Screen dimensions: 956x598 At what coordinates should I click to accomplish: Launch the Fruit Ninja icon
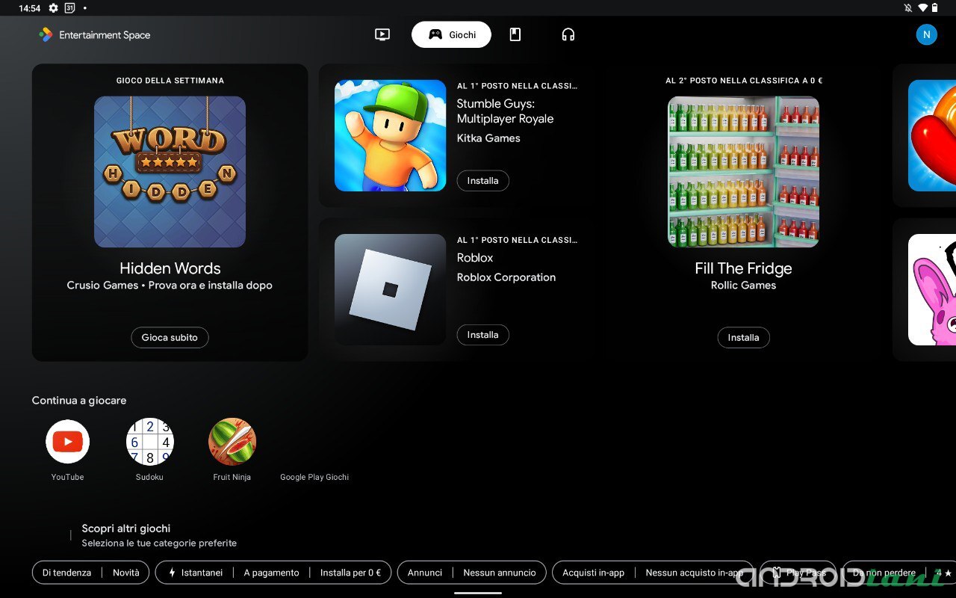click(232, 442)
